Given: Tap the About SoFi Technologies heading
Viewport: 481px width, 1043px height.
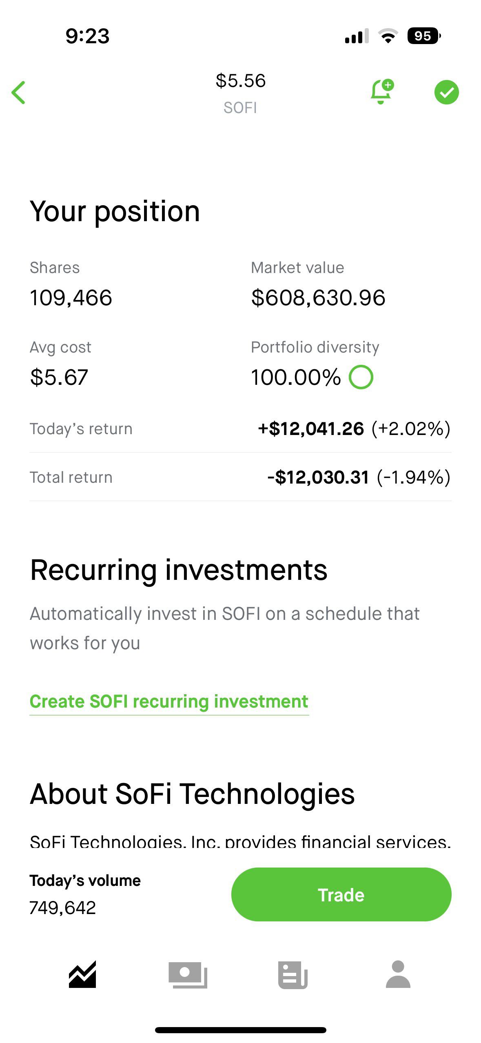Looking at the screenshot, I should pos(192,794).
